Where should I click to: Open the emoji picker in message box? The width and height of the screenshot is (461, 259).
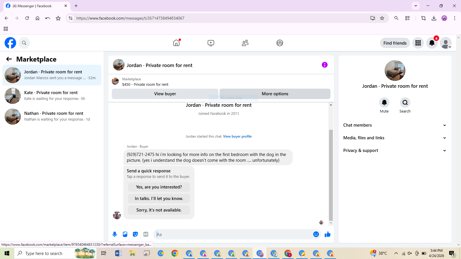[x=316, y=234]
